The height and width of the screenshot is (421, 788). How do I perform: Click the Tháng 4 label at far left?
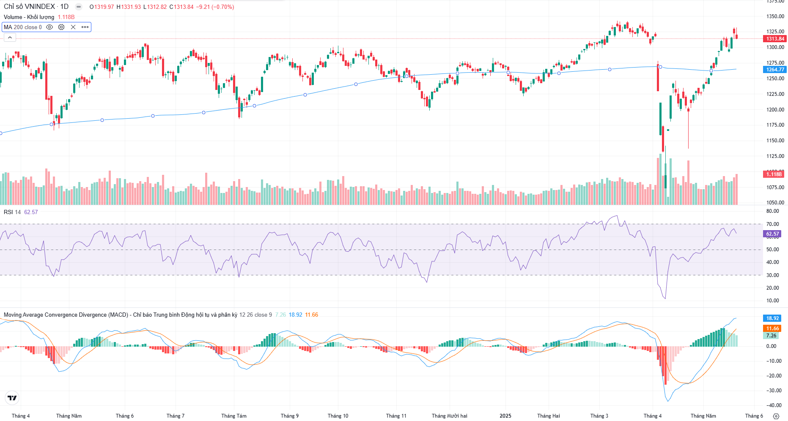pyautogui.click(x=21, y=416)
